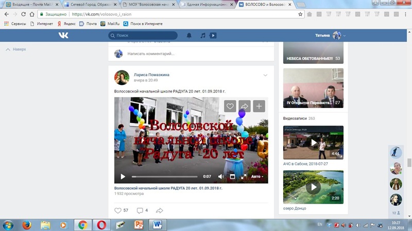
Task: Open PowerPoint from the taskbar
Action: pos(139,225)
